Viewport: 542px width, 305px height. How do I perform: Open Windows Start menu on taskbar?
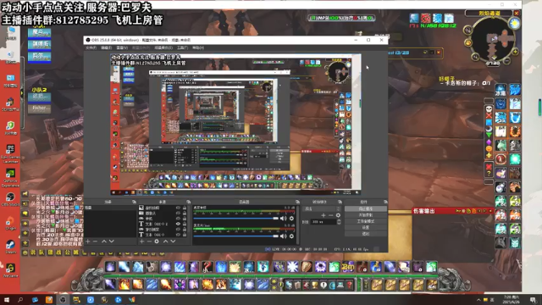(7, 300)
